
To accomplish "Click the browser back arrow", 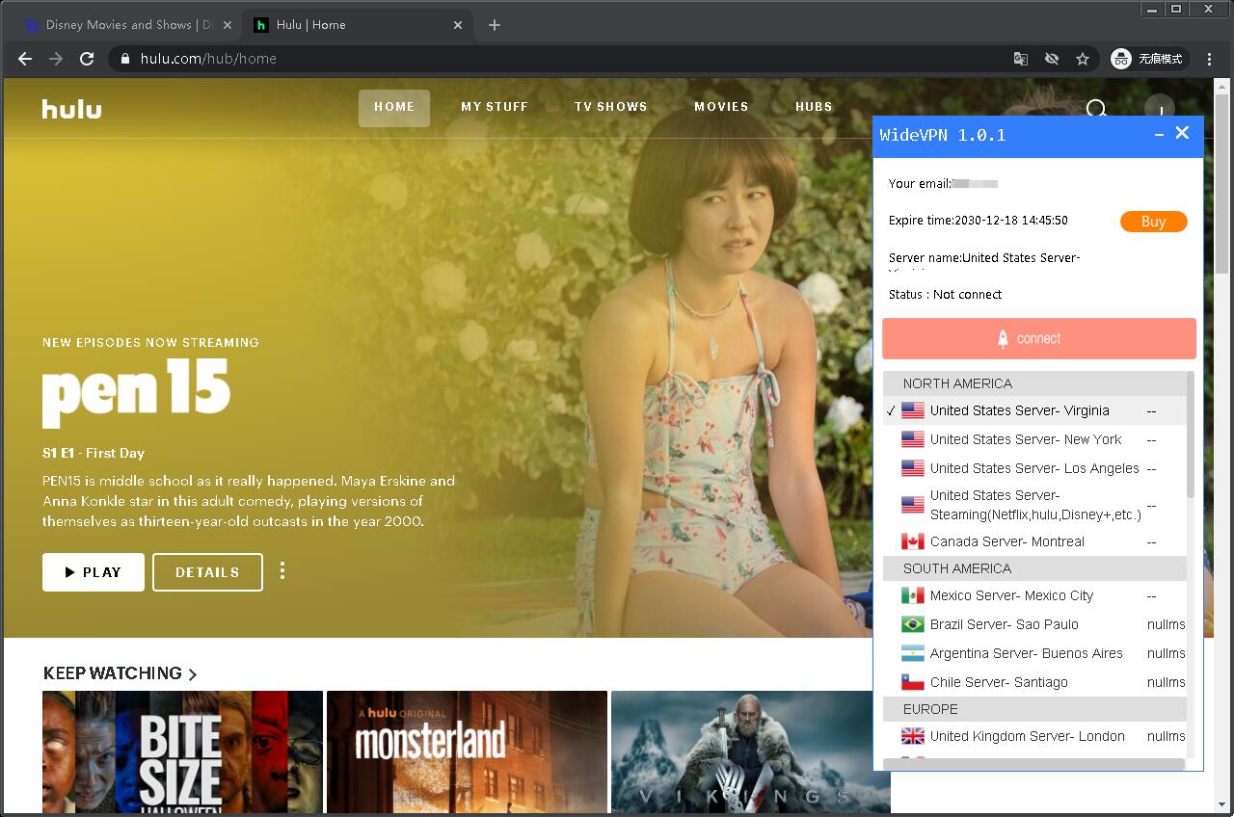I will pyautogui.click(x=25, y=59).
